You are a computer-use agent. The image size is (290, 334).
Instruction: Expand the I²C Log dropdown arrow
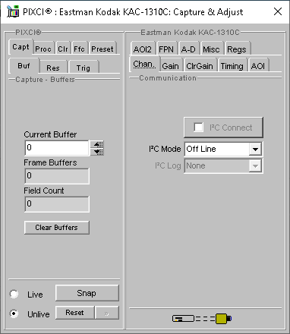point(255,166)
